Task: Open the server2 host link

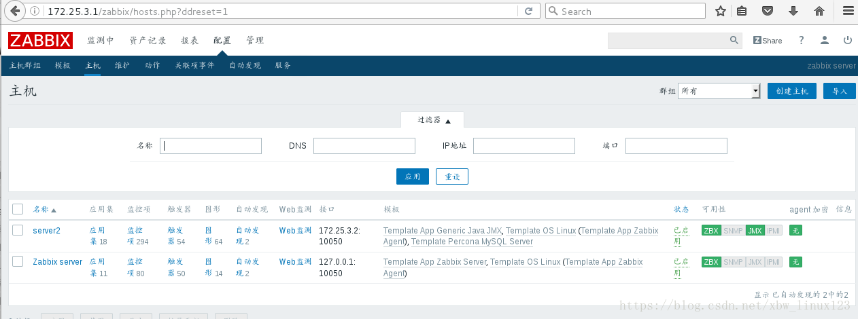Action: [46, 231]
